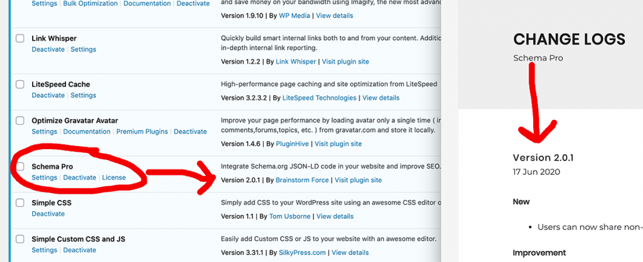This screenshot has width=643, height=262.
Task: Open LiteSpeed Cache Settings link
Action: [83, 95]
